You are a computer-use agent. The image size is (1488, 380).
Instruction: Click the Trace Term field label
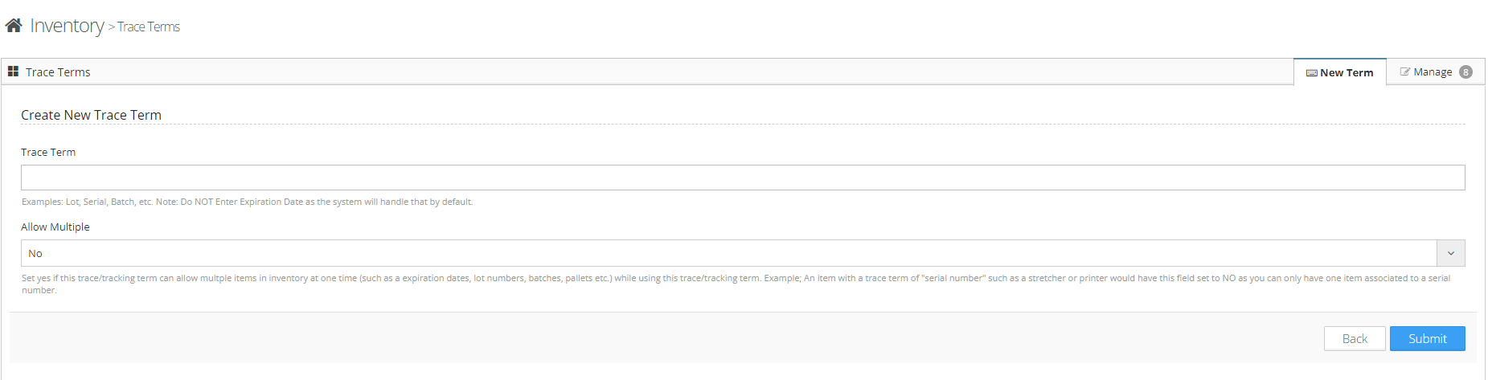point(48,152)
